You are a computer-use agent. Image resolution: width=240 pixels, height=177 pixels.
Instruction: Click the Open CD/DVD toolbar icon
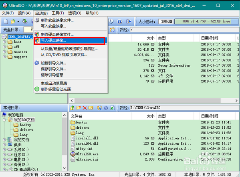pos(25,22)
